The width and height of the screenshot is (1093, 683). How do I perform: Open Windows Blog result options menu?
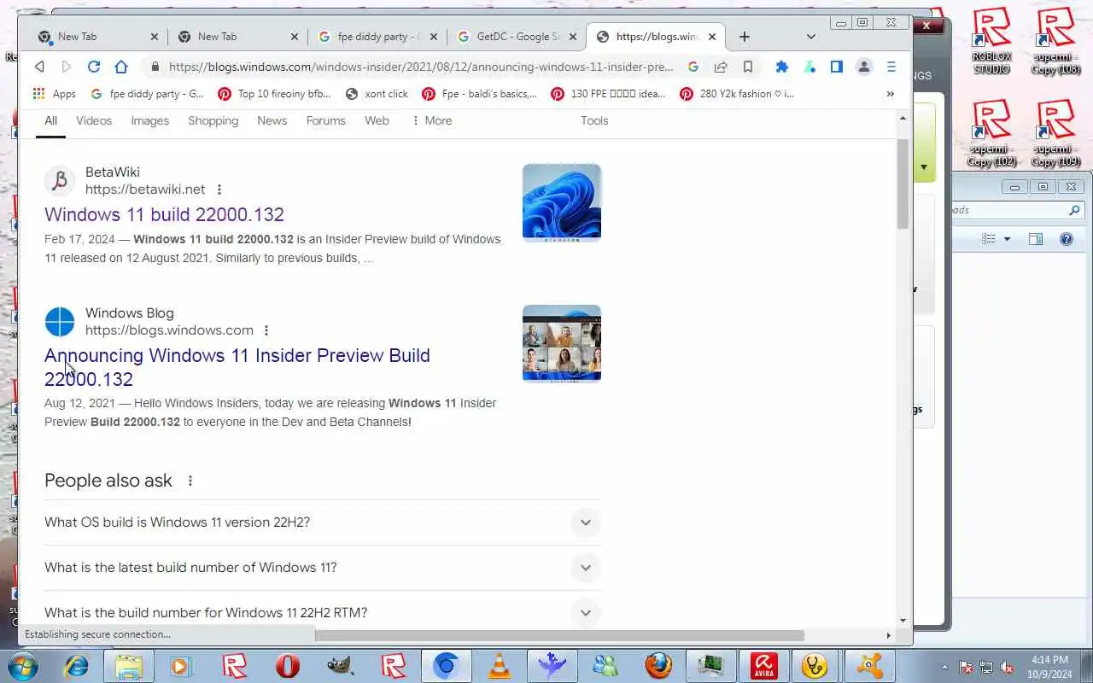tap(266, 330)
